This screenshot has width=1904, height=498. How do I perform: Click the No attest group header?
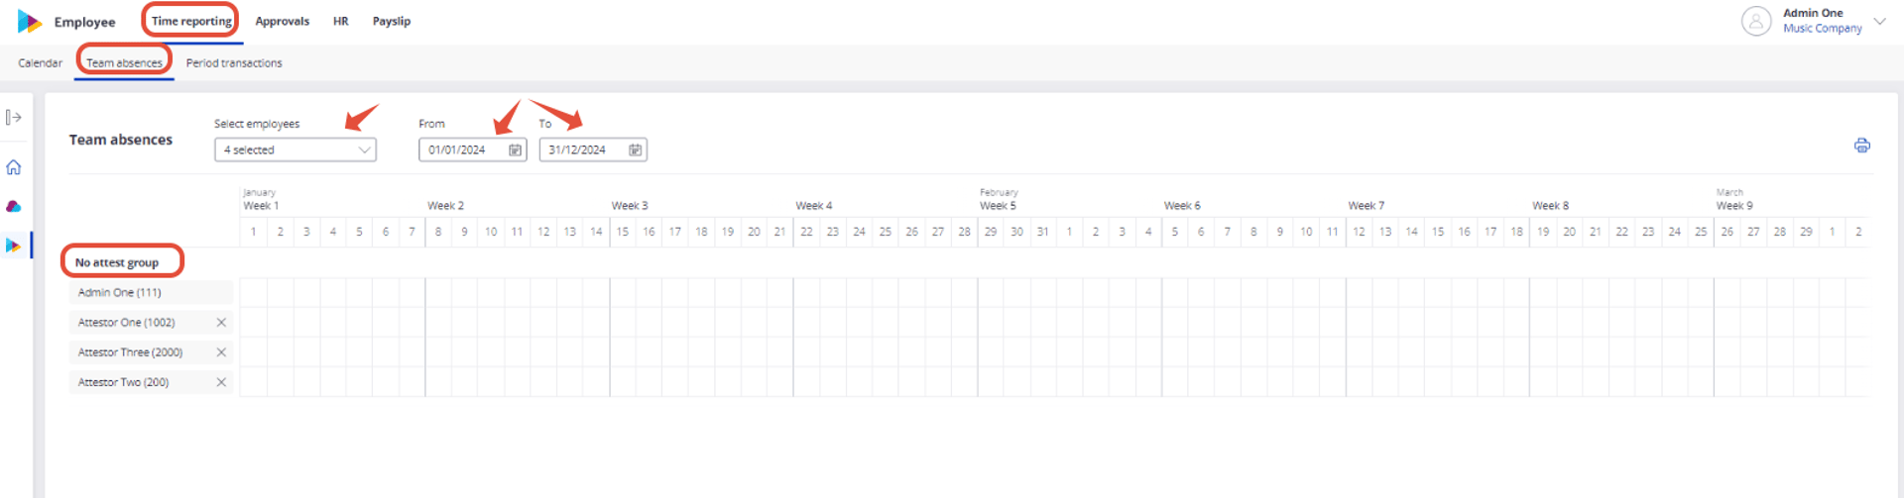[x=117, y=262]
